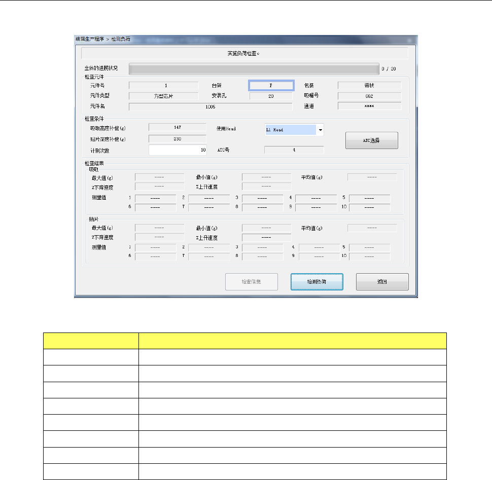Click the 元件类型 field showing 方型芯片

[x=163, y=96]
